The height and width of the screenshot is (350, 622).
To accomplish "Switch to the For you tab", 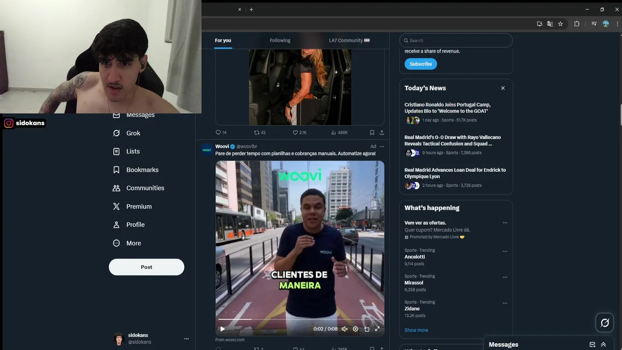I will pyautogui.click(x=223, y=40).
